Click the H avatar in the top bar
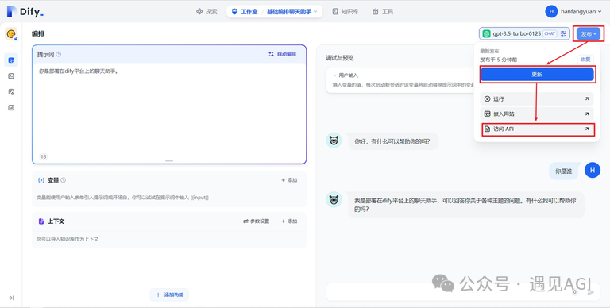This screenshot has width=610, height=308. tap(551, 12)
